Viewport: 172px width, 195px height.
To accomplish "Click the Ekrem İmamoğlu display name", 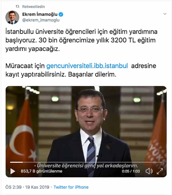I will pos(40,15).
